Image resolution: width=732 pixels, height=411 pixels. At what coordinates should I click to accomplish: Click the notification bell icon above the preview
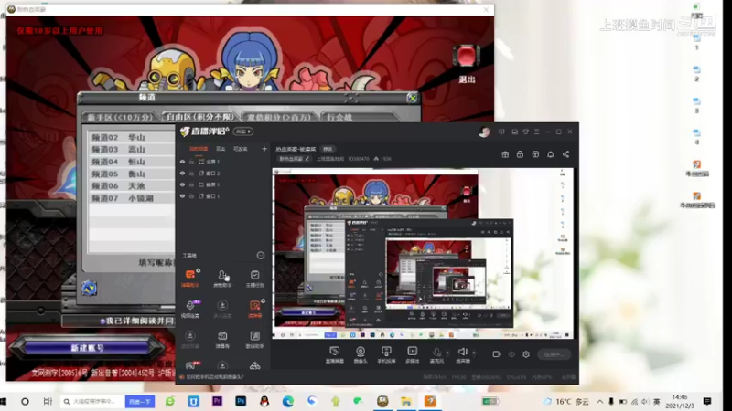click(551, 154)
